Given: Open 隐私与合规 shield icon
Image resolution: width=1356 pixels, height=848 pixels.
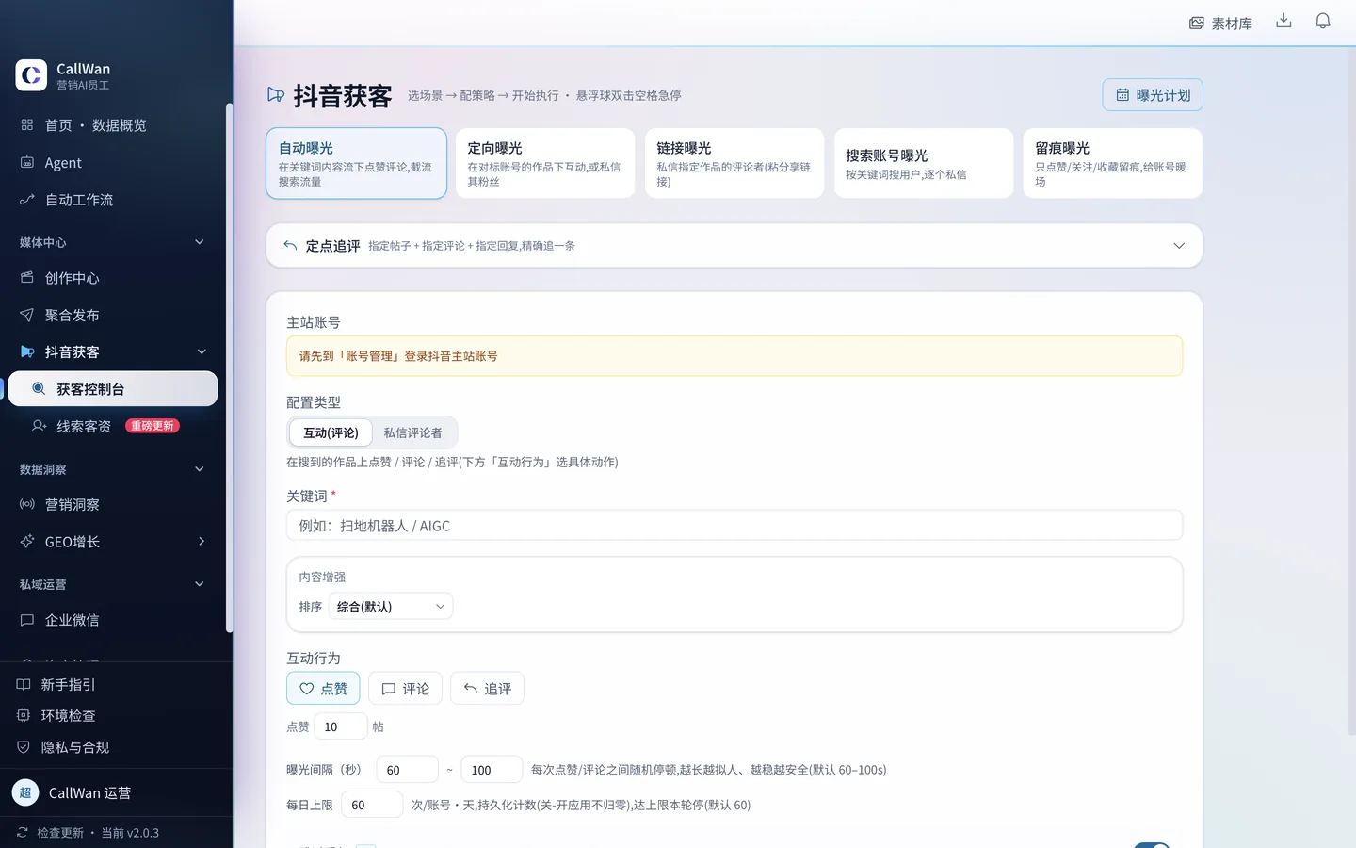Looking at the screenshot, I should (24, 746).
